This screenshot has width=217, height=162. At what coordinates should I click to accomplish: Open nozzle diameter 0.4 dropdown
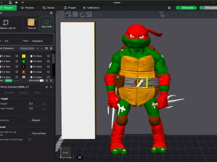(12, 41)
